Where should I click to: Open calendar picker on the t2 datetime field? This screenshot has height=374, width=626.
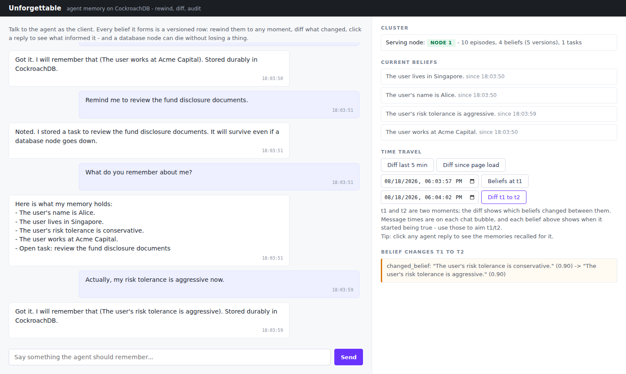472,197
